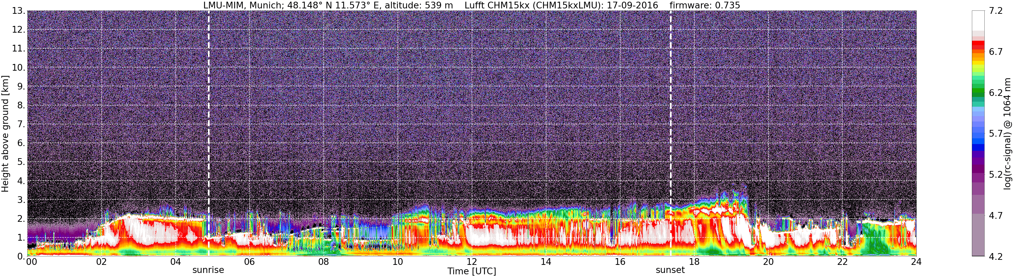
Task: Click the y-axis tick label 9.
Action: 21,86
